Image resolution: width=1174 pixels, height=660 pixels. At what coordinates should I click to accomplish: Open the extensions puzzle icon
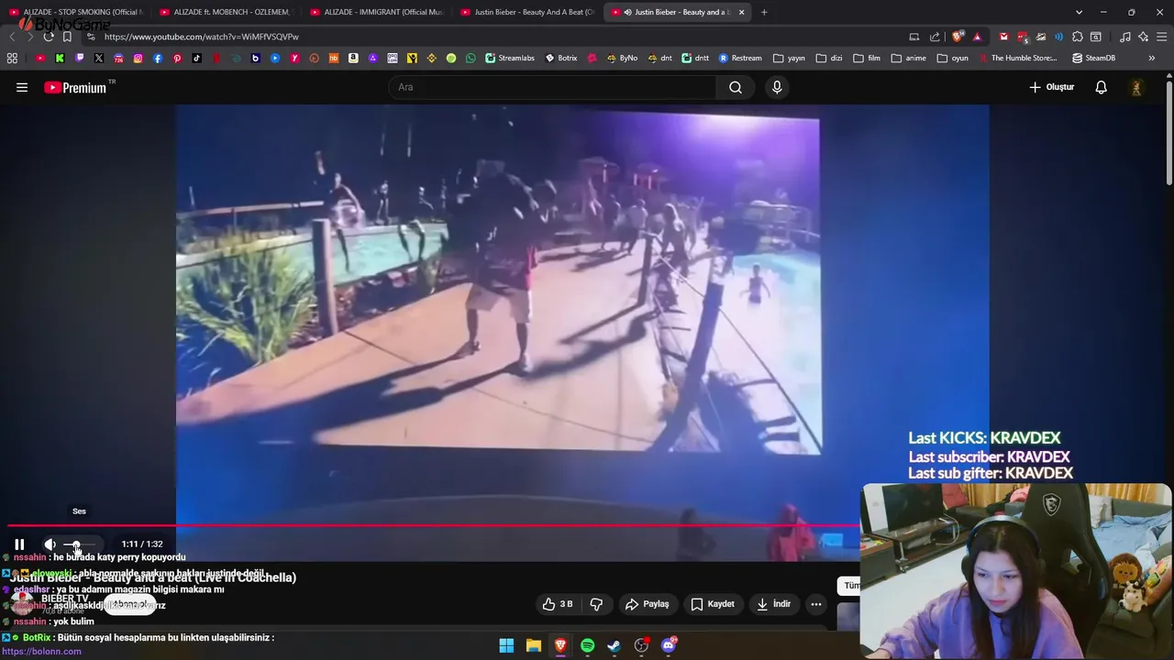1078,37
